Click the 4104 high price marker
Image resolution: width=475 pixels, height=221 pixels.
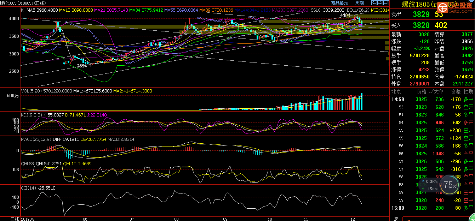click(345, 15)
